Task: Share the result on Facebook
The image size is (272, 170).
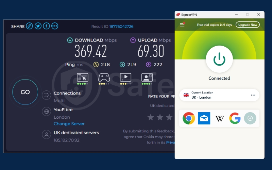Action: pos(46,26)
